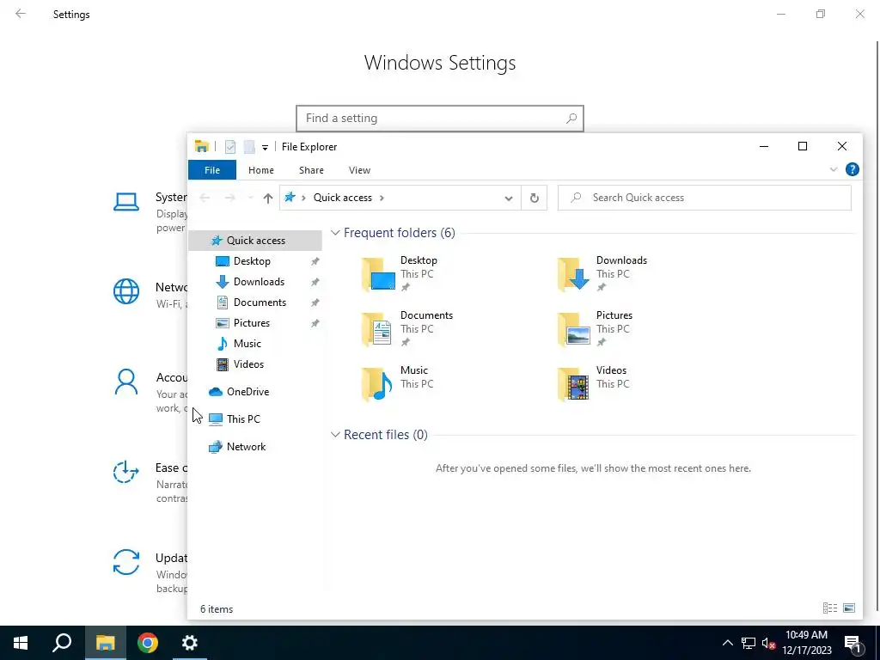Select Videos in navigation pane
This screenshot has height=660, width=880.
tap(248, 364)
